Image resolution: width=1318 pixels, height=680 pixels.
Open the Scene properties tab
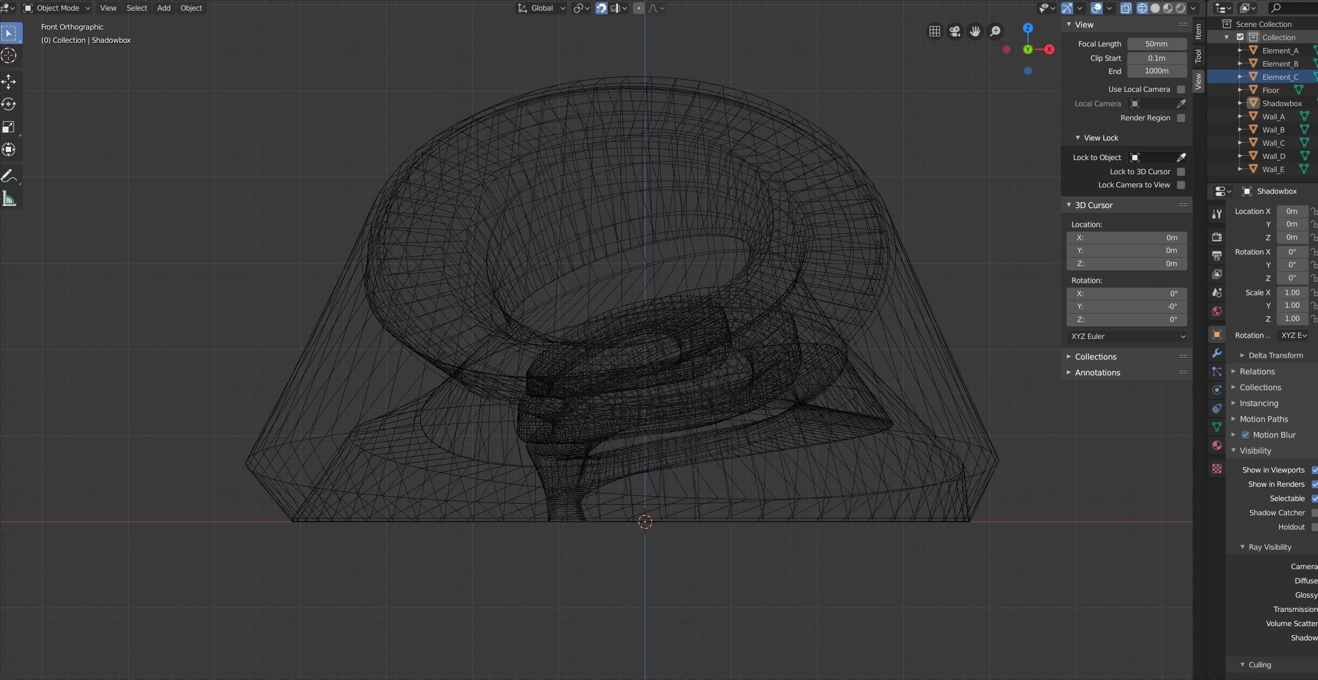(1217, 292)
